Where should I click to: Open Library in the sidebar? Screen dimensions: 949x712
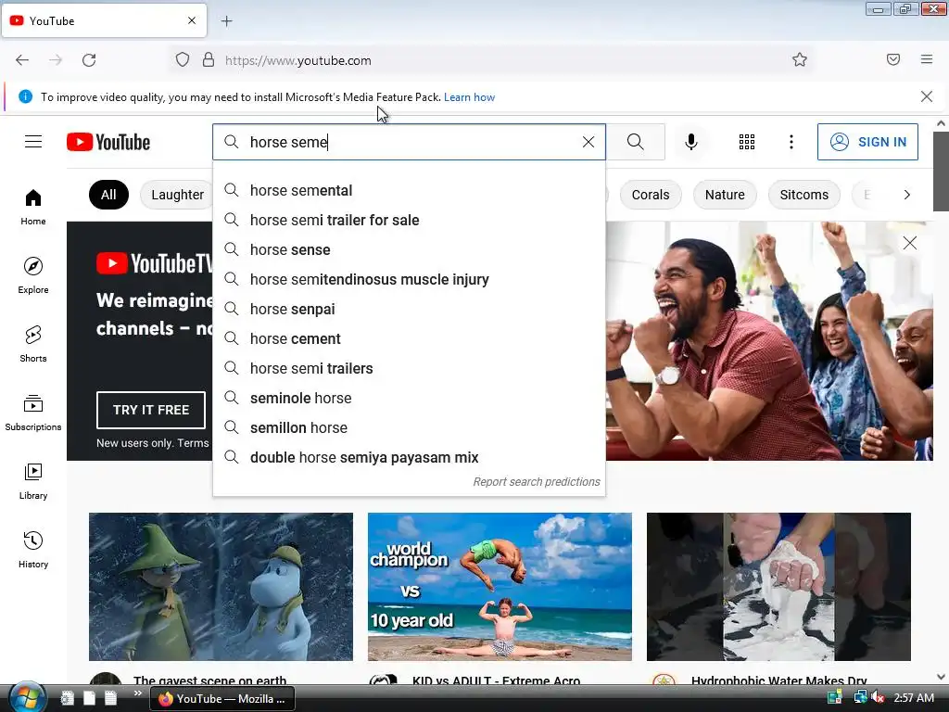pos(33,481)
